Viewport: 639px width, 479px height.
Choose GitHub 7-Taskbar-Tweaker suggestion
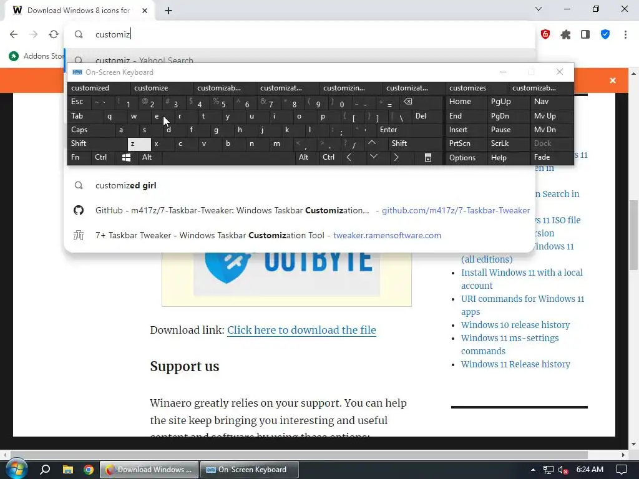click(300, 210)
